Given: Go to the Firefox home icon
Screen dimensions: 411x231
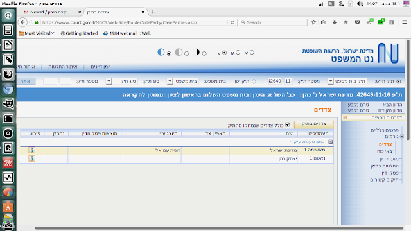Looking at the screenshot, I should [x=346, y=22].
